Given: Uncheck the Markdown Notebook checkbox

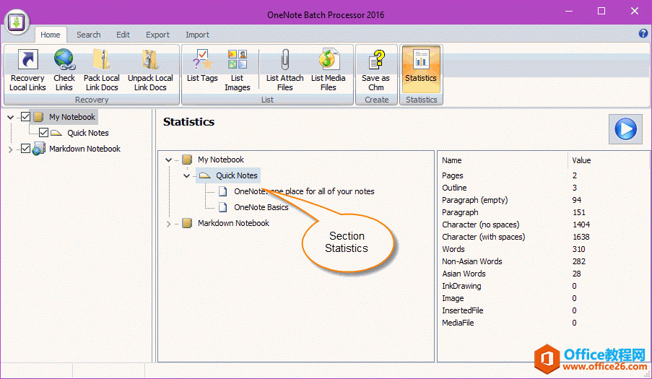Looking at the screenshot, I should click(26, 149).
